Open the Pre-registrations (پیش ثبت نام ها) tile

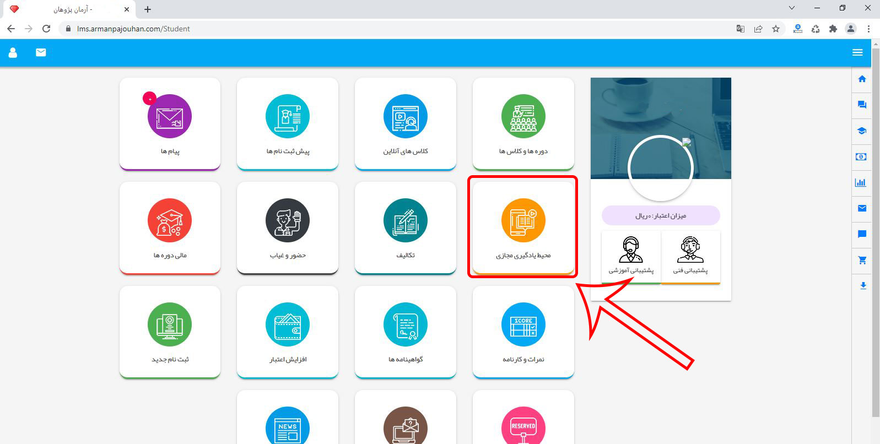[288, 123]
